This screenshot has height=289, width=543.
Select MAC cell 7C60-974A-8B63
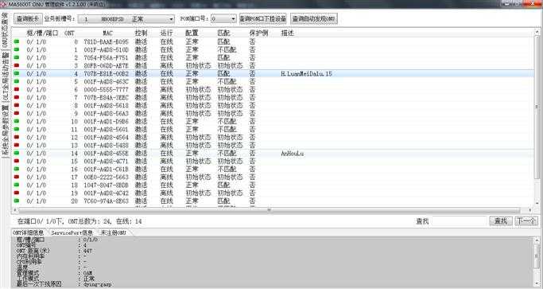pos(106,201)
